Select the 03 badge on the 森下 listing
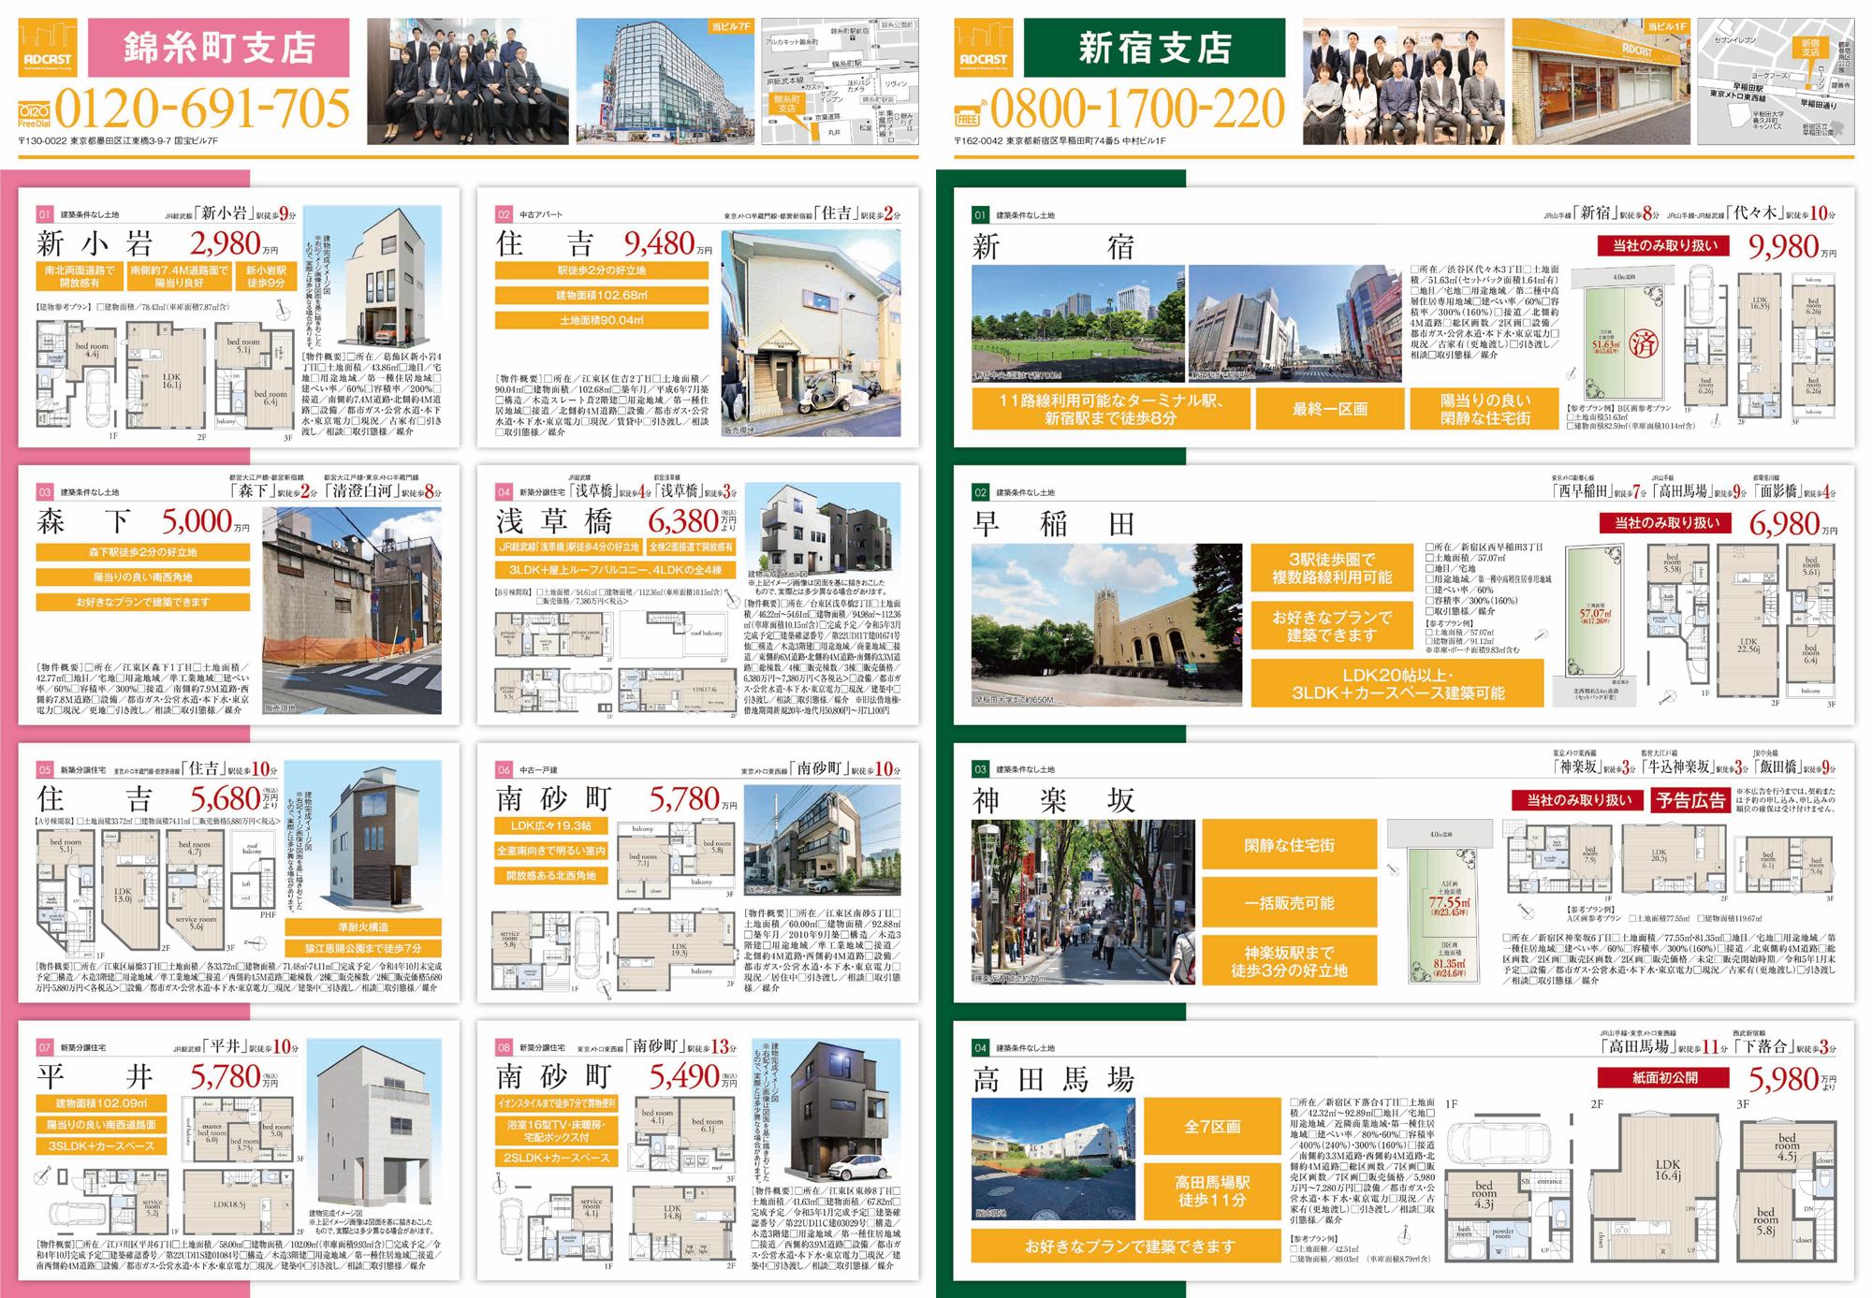The height and width of the screenshot is (1298, 1872). (x=44, y=492)
